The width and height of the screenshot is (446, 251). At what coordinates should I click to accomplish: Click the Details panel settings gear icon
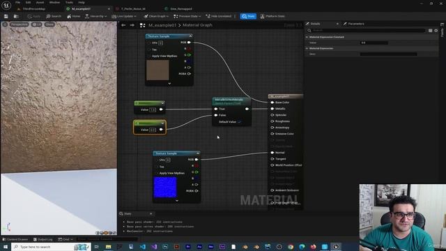pos(436,31)
